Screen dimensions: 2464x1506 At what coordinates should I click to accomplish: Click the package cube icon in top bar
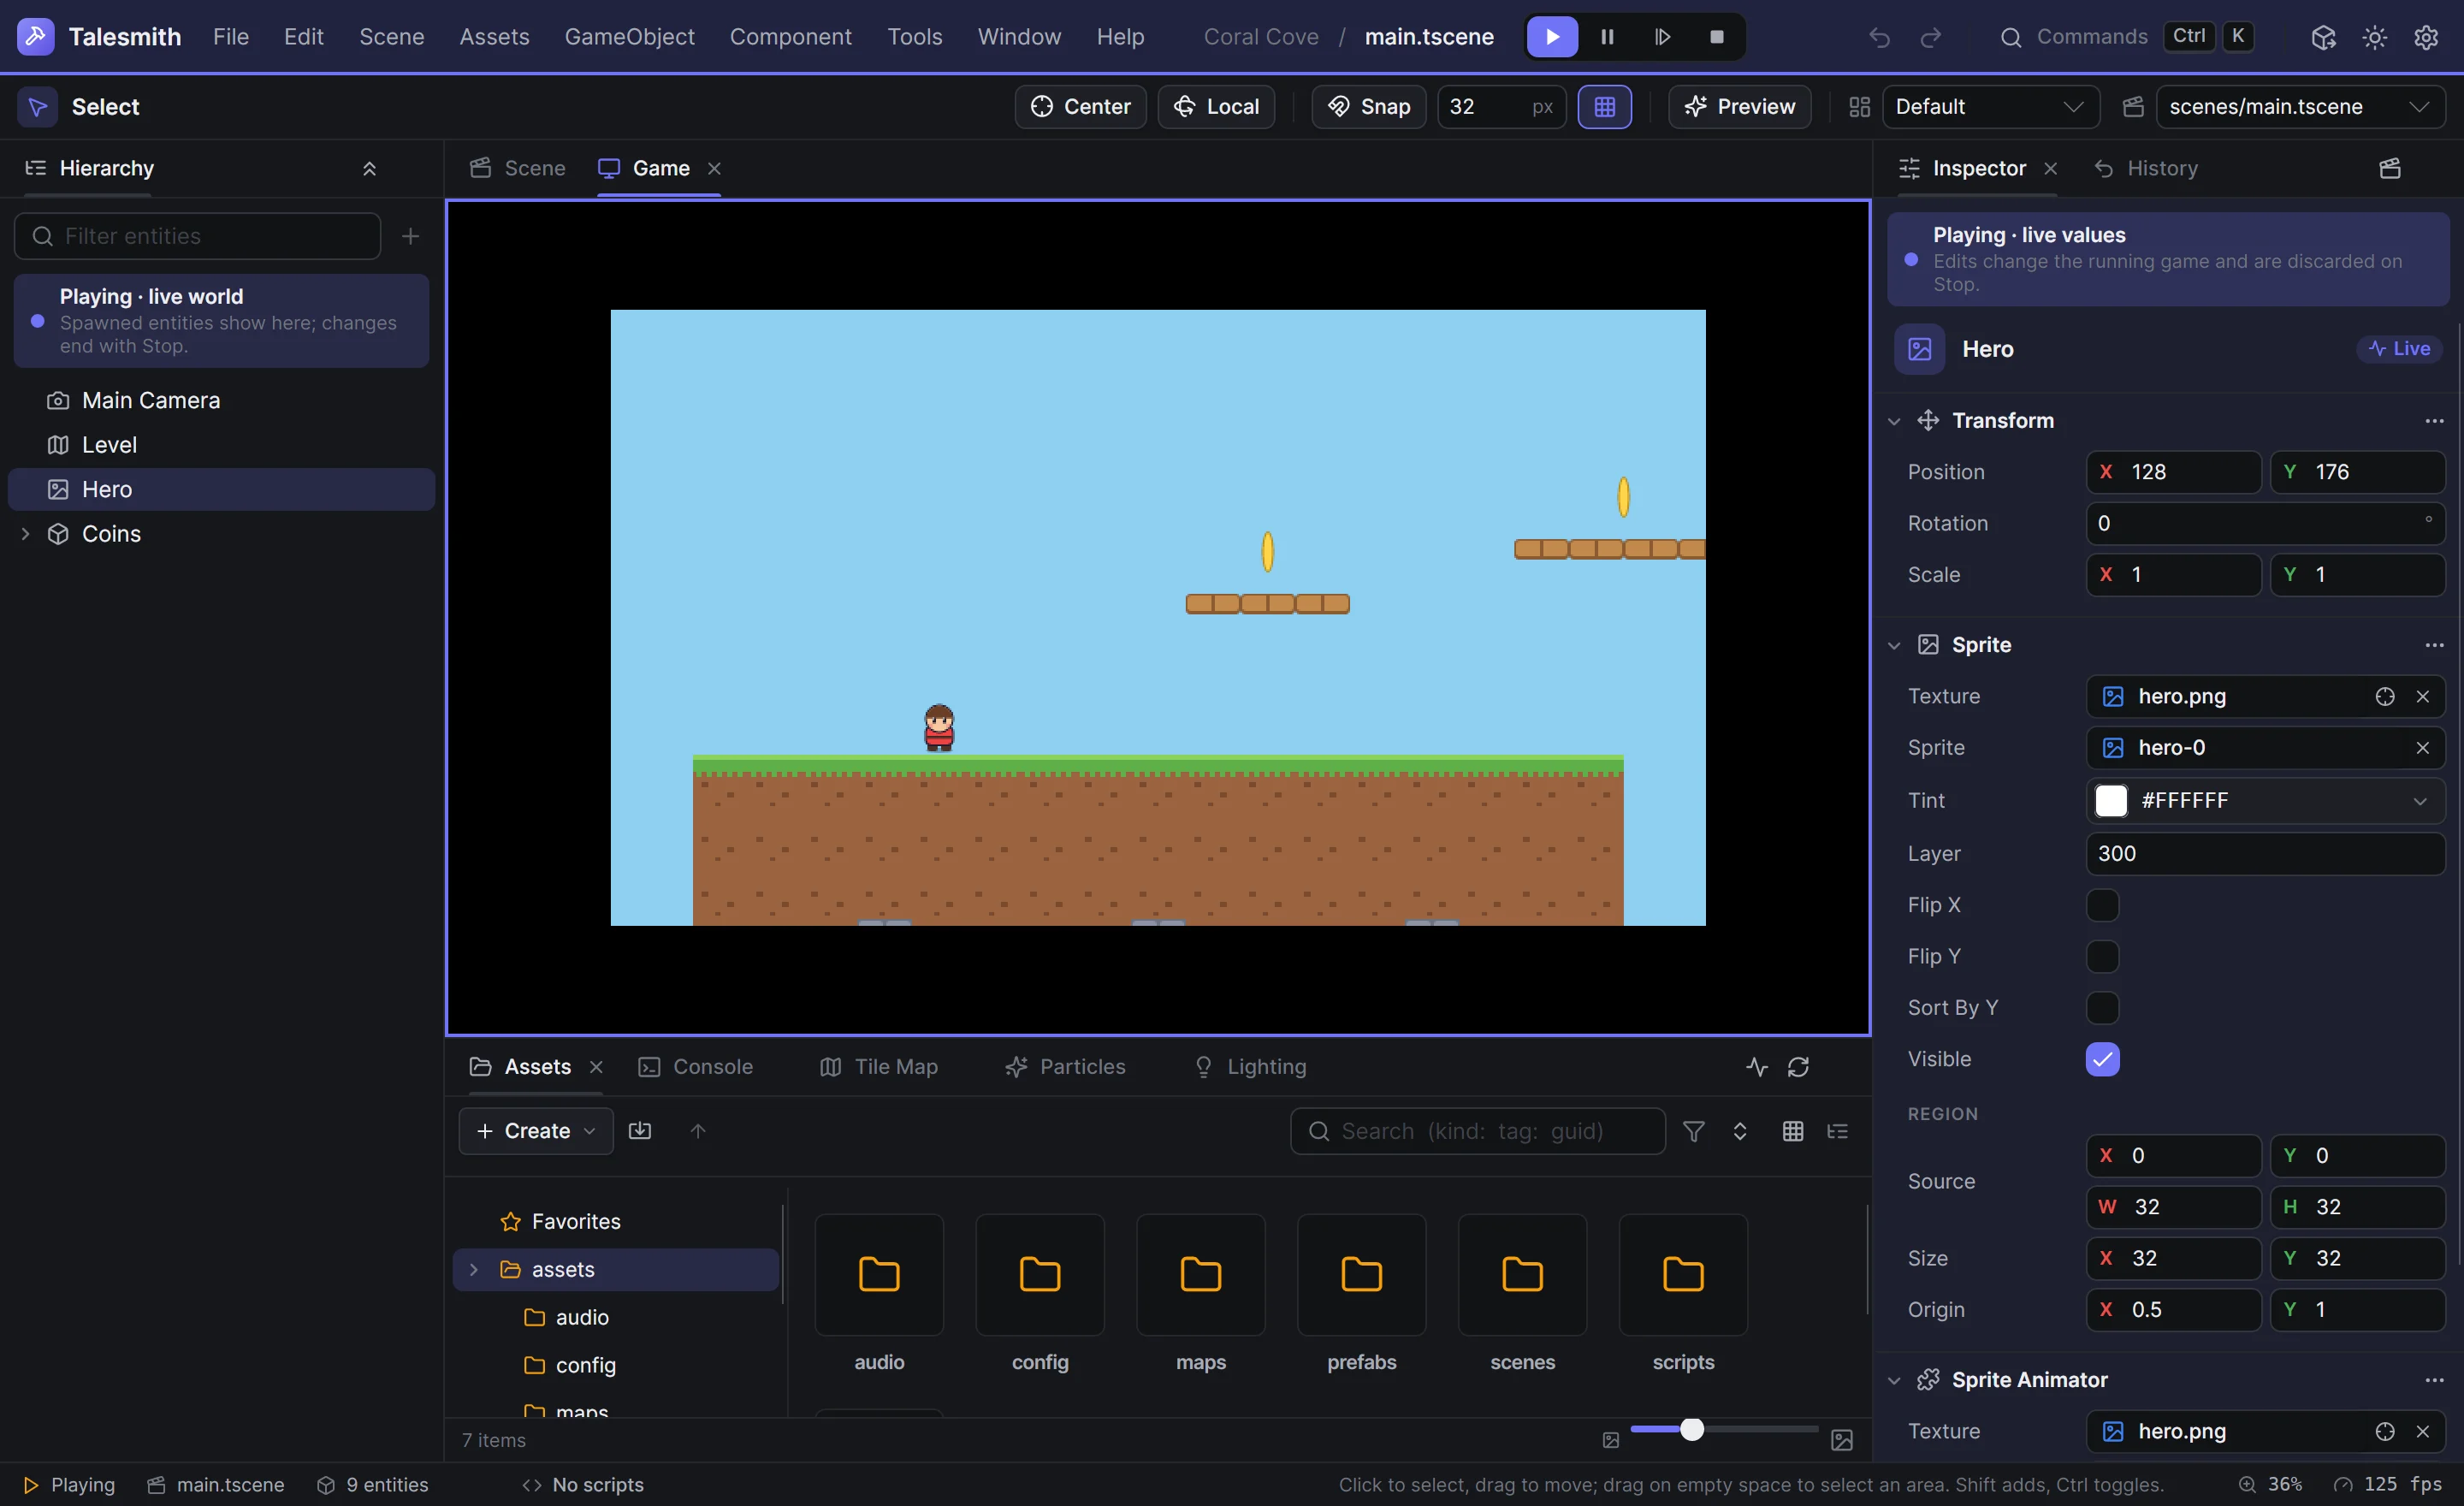[2323, 37]
